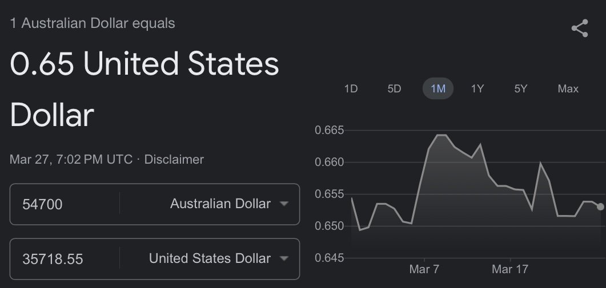Click the United States Dollar dropdown arrow
606x288 pixels.
pyautogui.click(x=284, y=259)
